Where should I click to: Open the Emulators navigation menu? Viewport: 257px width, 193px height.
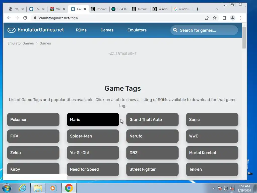137,30
